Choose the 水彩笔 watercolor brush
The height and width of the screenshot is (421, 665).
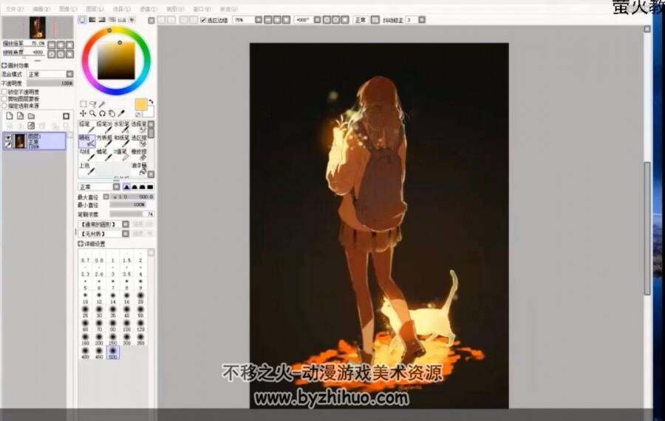[121, 127]
